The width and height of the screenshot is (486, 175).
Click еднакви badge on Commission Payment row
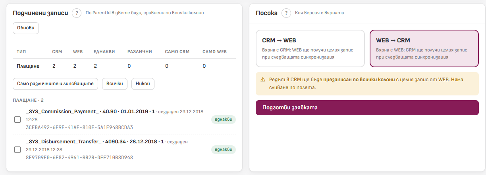223,120
